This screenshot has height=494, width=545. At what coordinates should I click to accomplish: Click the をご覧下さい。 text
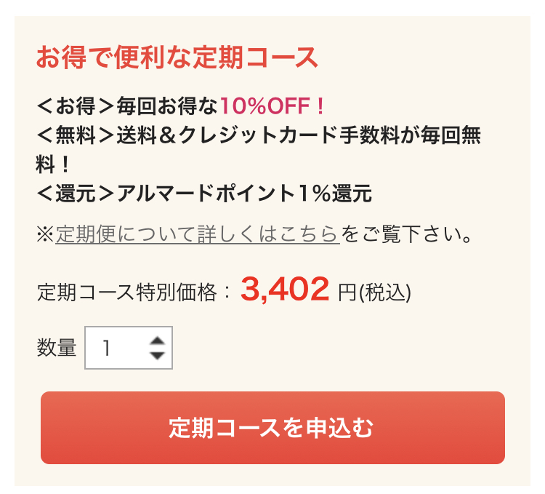[x=408, y=234]
